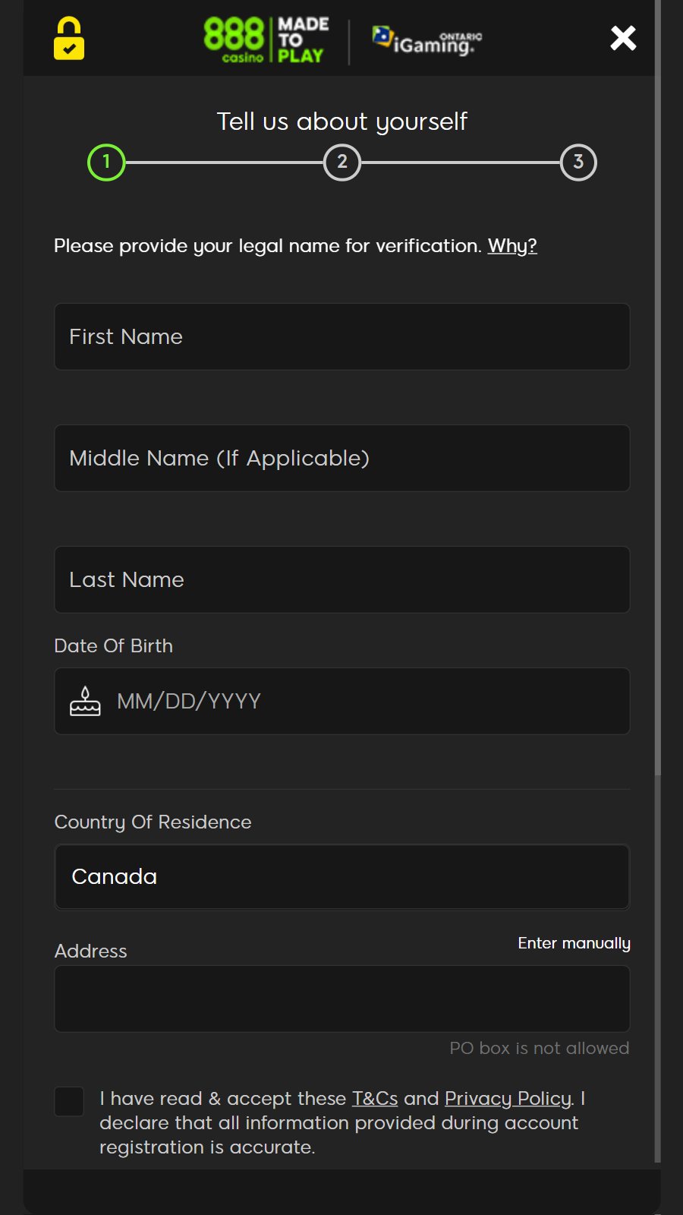Click the Middle Name input field
This screenshot has height=1215, width=683.
tap(341, 459)
